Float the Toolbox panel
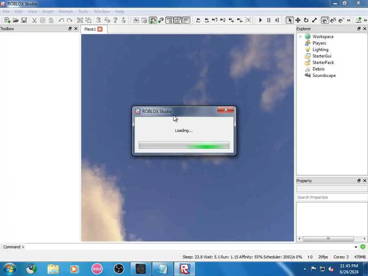The width and height of the screenshot is (368, 276). pos(70,29)
